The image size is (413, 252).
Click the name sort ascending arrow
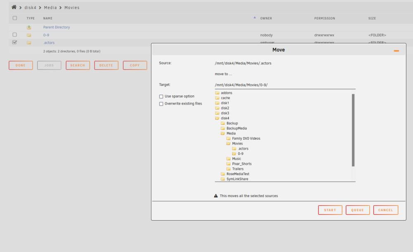[255, 17]
